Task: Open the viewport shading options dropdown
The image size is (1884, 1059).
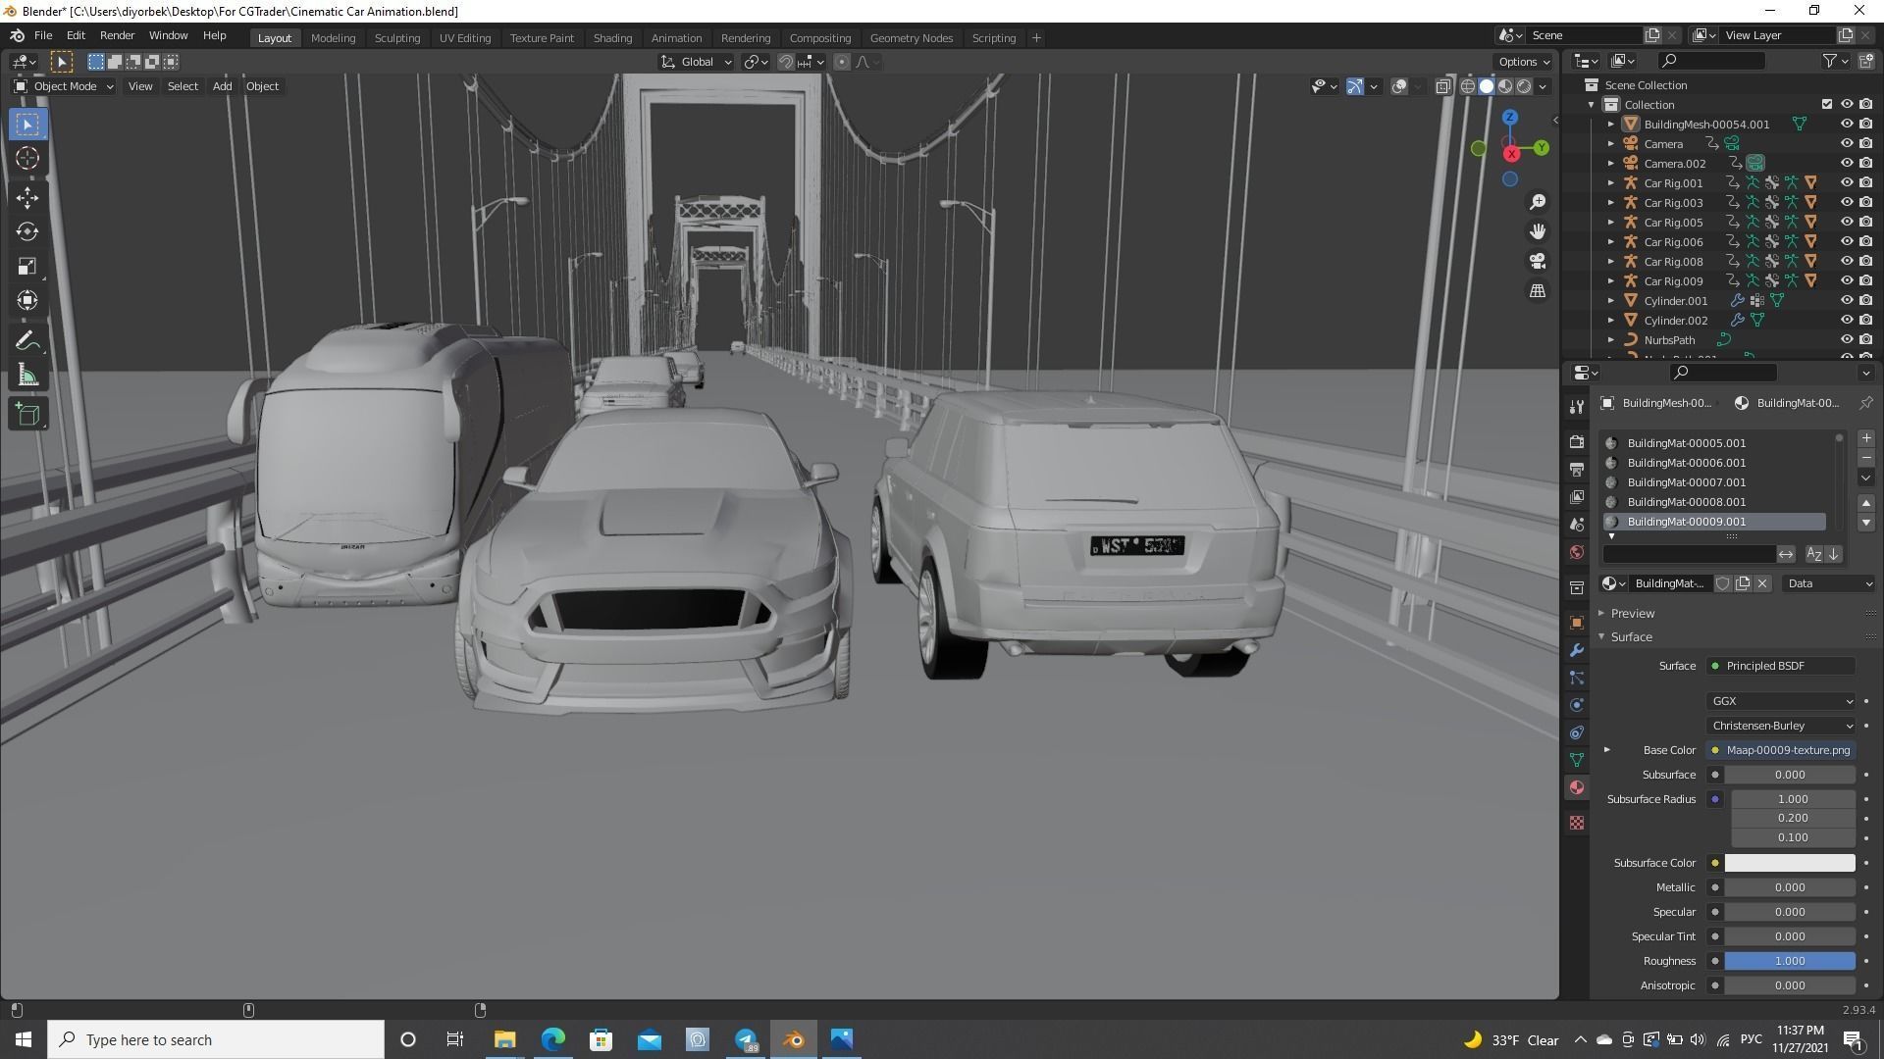Action: (x=1543, y=86)
